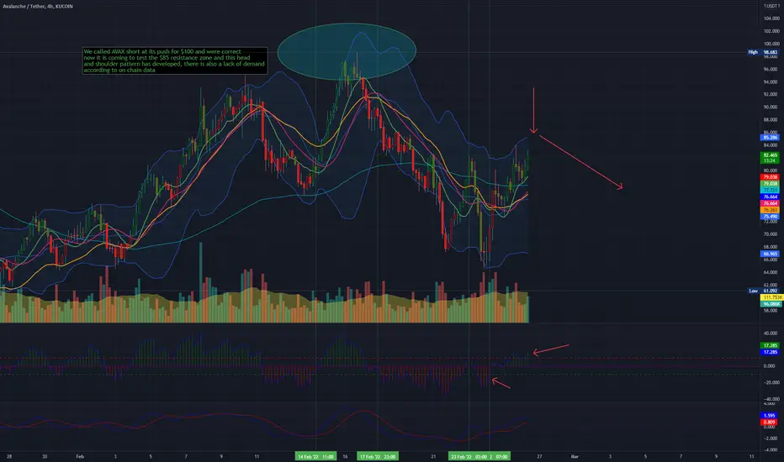The height and width of the screenshot is (462, 784).
Task: Click the blue 66.965 lower band label
Action: (x=770, y=254)
